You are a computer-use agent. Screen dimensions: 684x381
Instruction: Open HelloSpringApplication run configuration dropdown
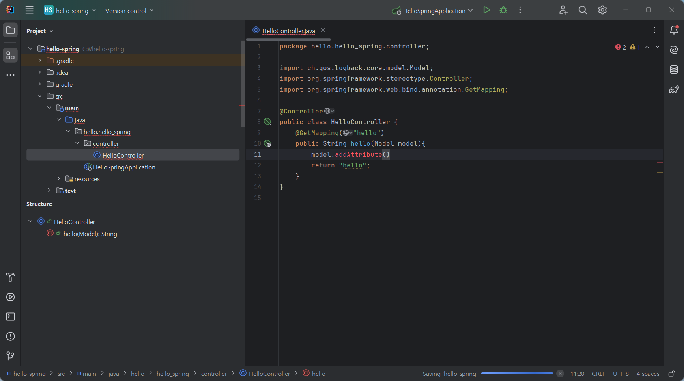click(432, 11)
